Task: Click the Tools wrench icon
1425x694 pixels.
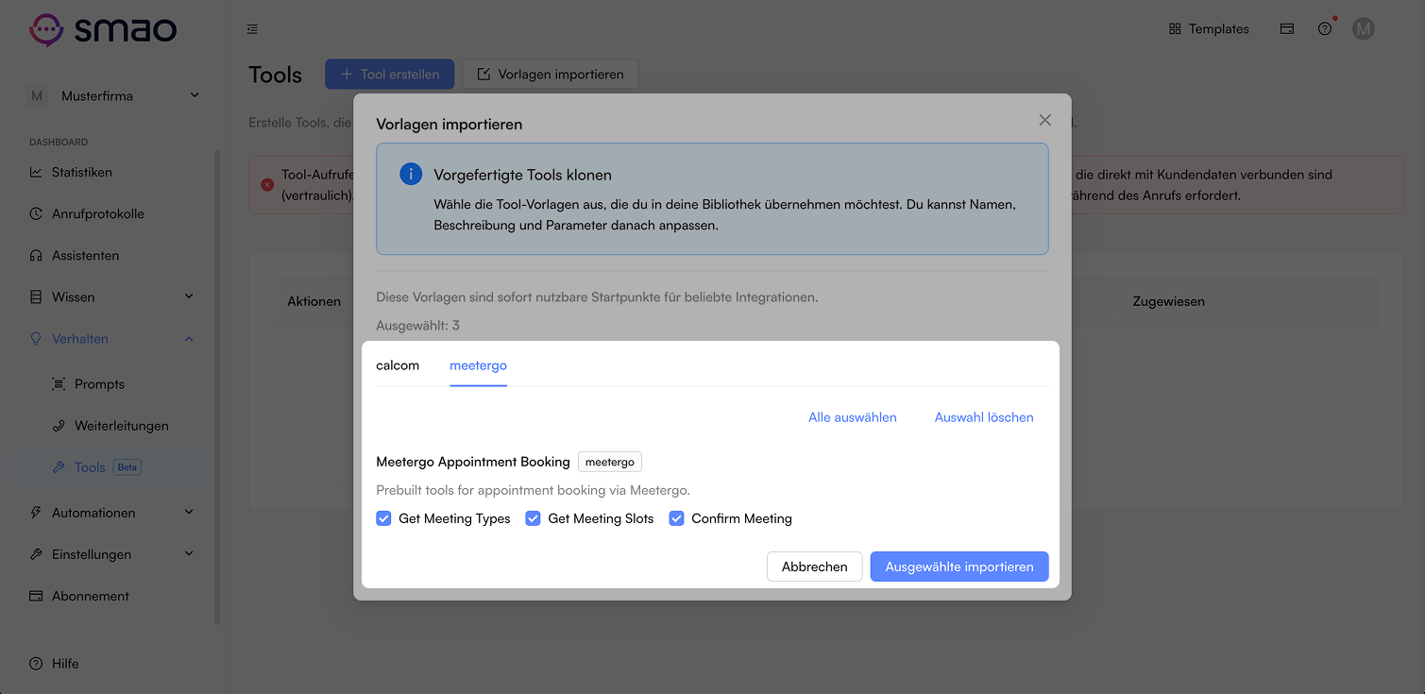Action: pos(59,467)
